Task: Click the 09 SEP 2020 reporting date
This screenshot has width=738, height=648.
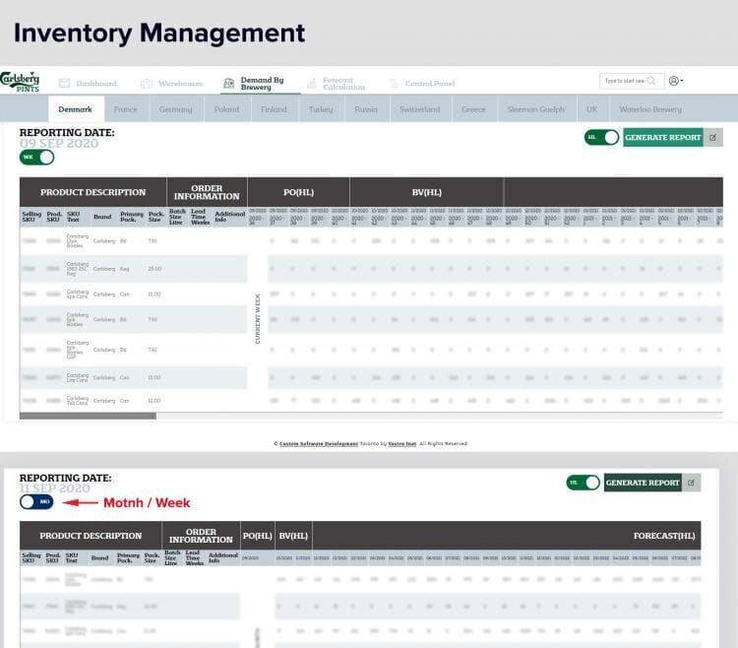Action: tap(59, 144)
